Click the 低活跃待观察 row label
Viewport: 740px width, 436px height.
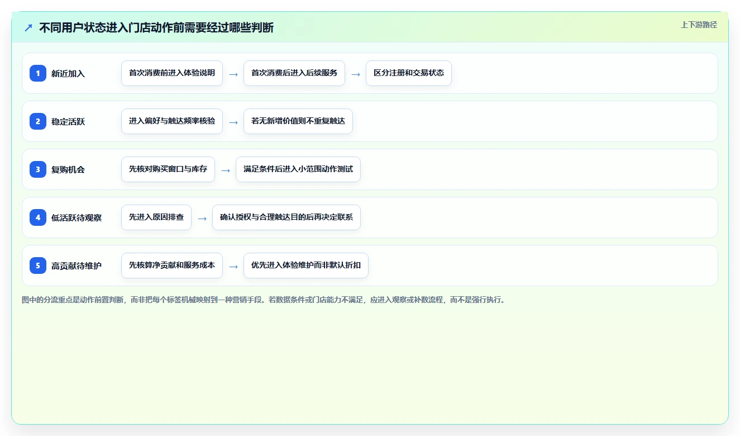77,217
